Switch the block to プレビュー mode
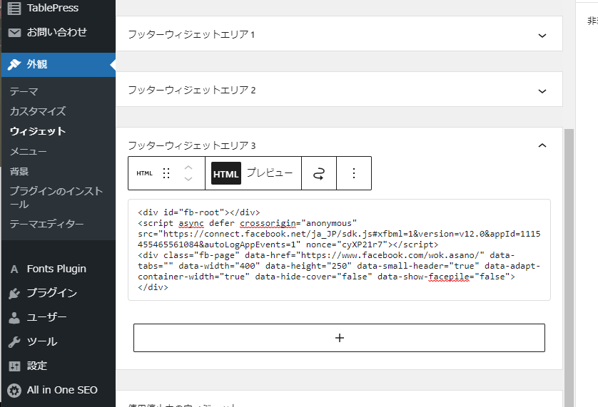598x407 pixels. [x=270, y=173]
